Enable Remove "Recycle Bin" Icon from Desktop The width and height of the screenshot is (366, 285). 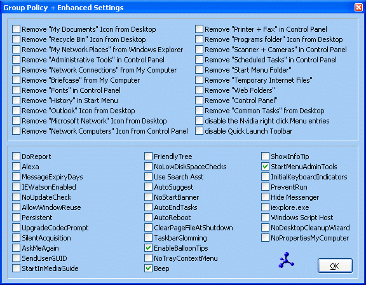coord(16,39)
